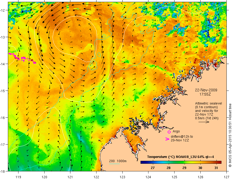Click longitude axis label 127
Image resolution: width=232 pixels, height=179 pixels.
click(x=226, y=177)
